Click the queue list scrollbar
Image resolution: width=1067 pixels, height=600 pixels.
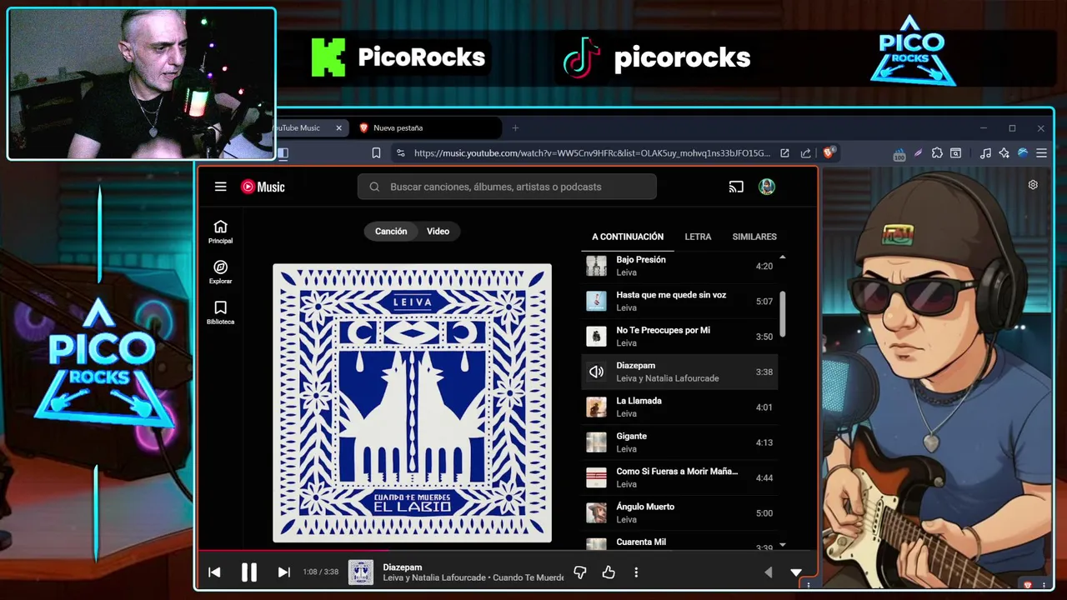point(782,313)
